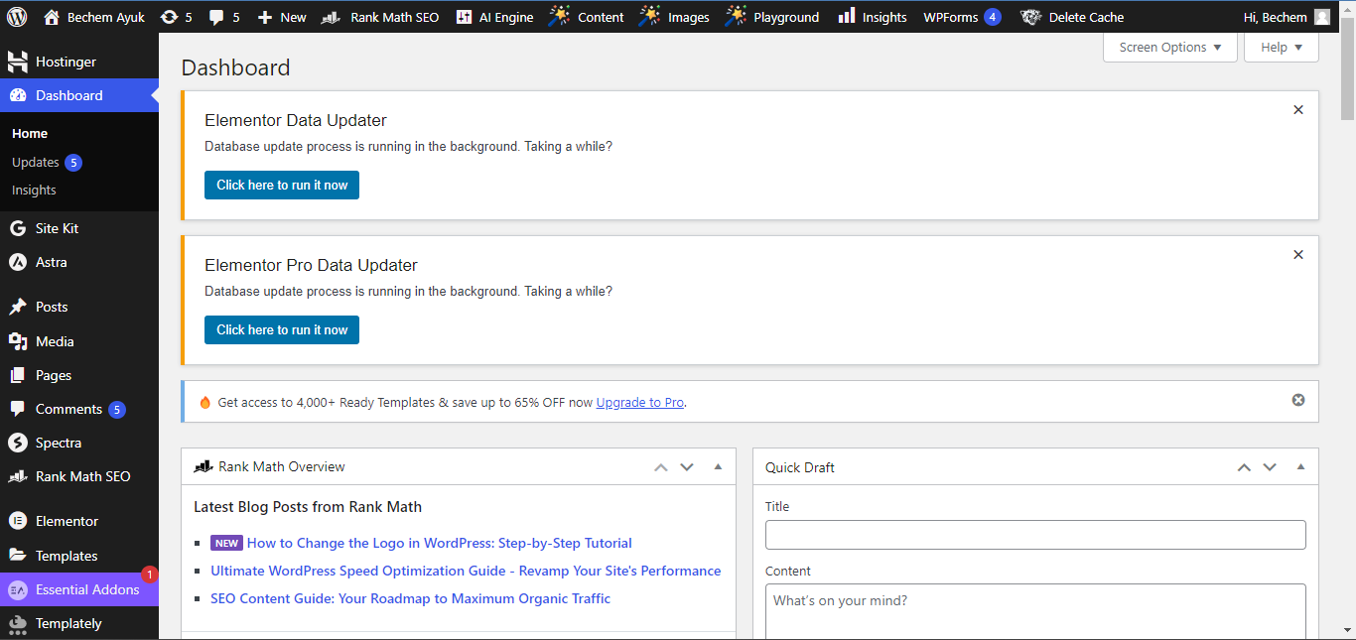Viewport: 1356px width, 640px height.
Task: Open the WordPress logo menu
Action: pos(17,17)
